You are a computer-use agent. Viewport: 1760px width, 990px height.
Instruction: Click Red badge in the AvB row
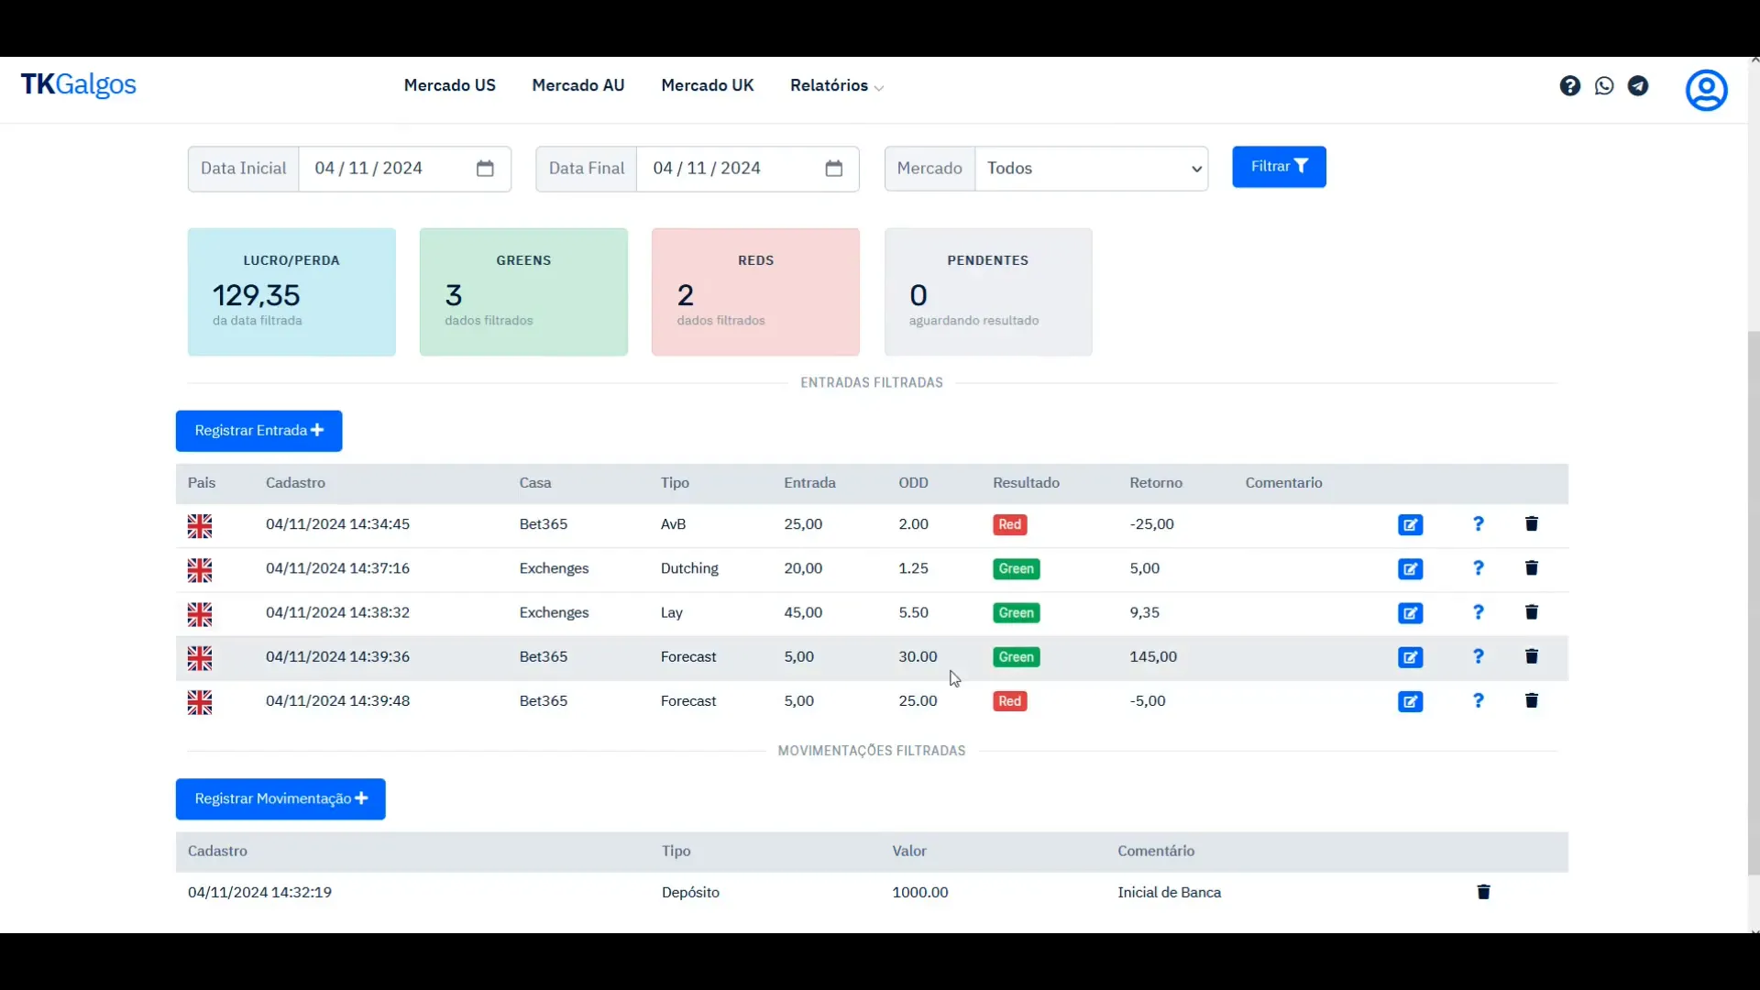tap(1009, 525)
